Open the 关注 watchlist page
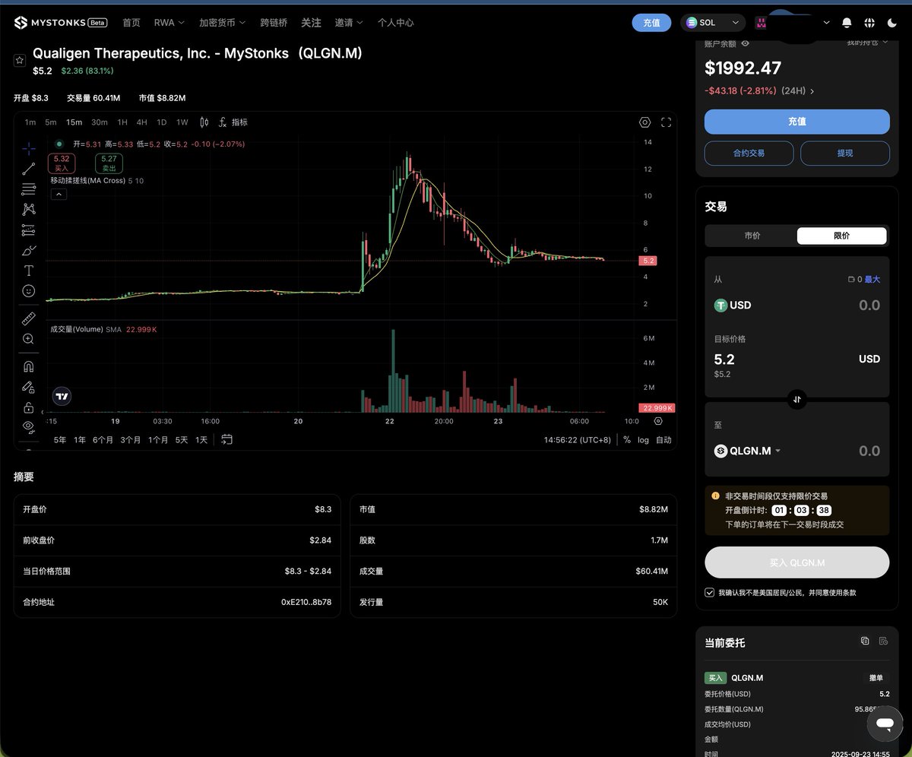Viewport: 912px width, 757px height. 311,23
